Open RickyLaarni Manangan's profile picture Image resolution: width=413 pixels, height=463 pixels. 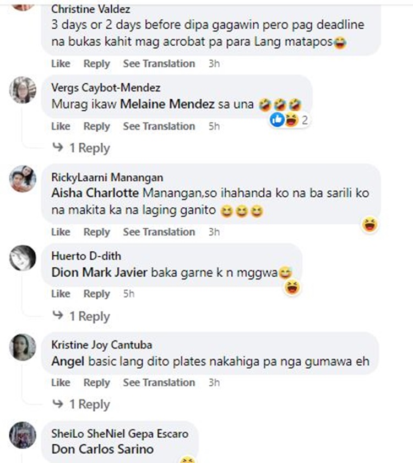(23, 179)
